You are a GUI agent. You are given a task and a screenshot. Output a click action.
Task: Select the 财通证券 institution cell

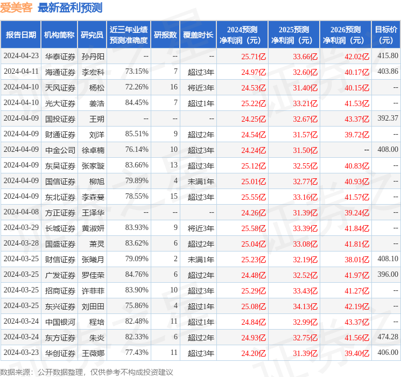tap(60, 135)
